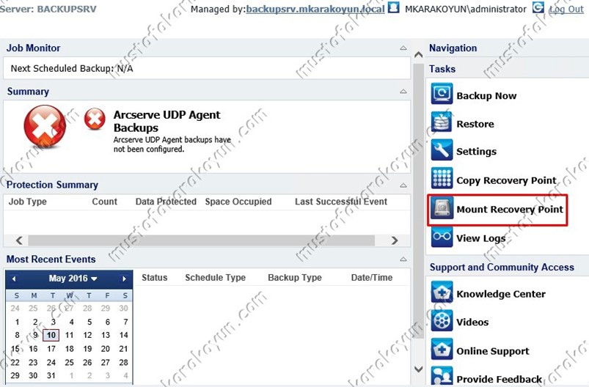Click the Settings wrench icon

[x=442, y=150]
